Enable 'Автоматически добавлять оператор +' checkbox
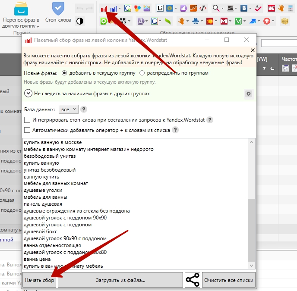 pos(27,130)
